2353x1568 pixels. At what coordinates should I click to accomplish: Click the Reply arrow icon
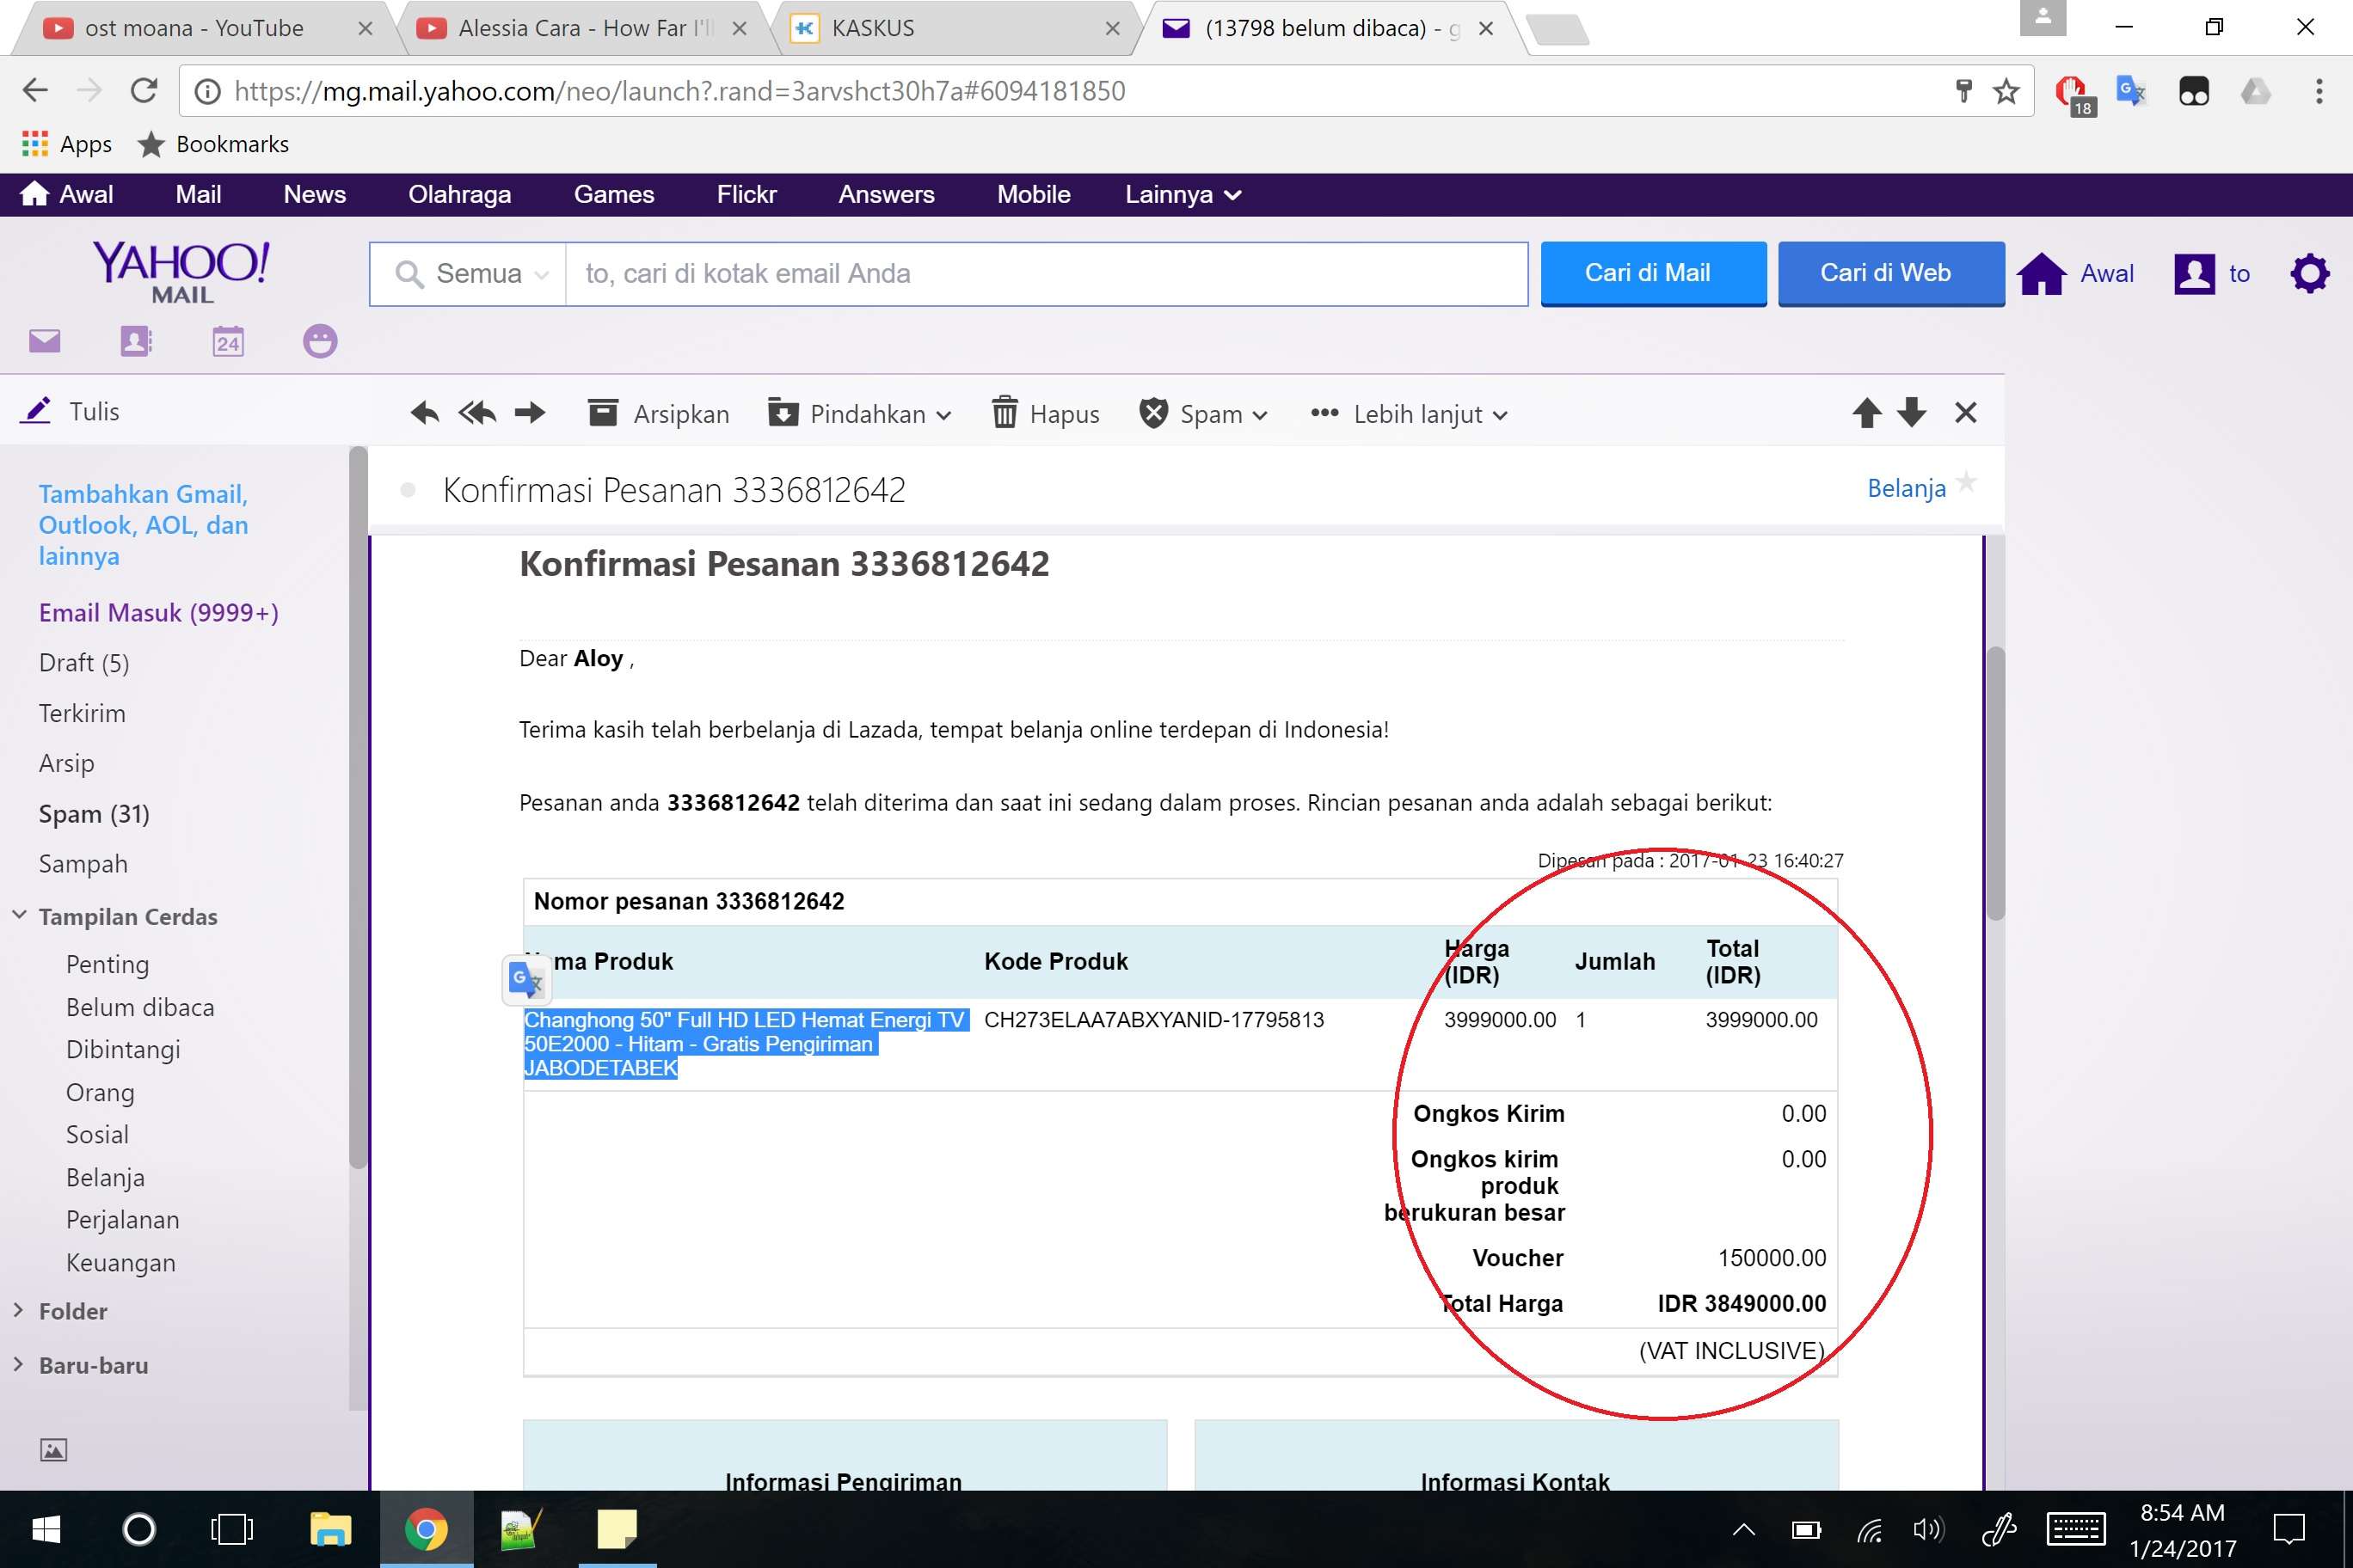click(425, 413)
